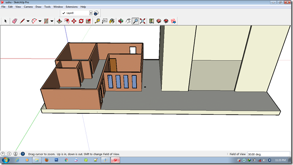Activate the Rectangle shape tool

46,21
